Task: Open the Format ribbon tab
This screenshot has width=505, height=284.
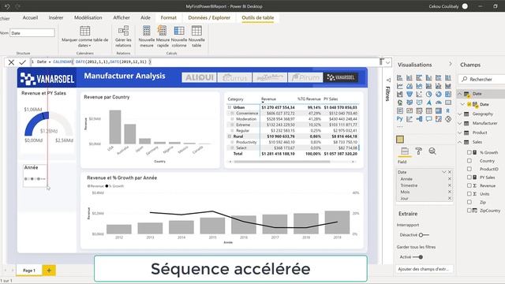Action: 168,17
